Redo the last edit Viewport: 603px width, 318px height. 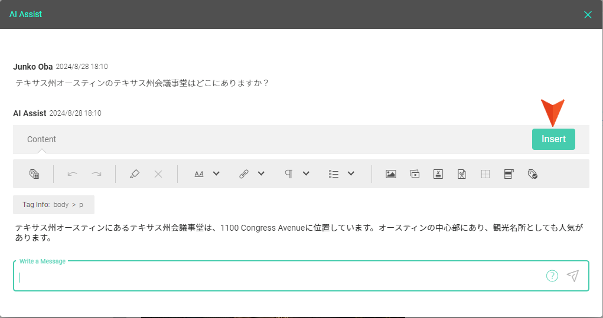pos(96,174)
